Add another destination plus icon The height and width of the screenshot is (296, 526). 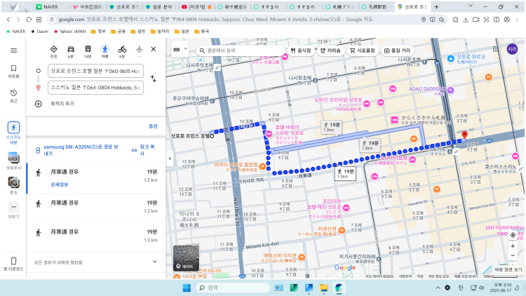[39, 104]
